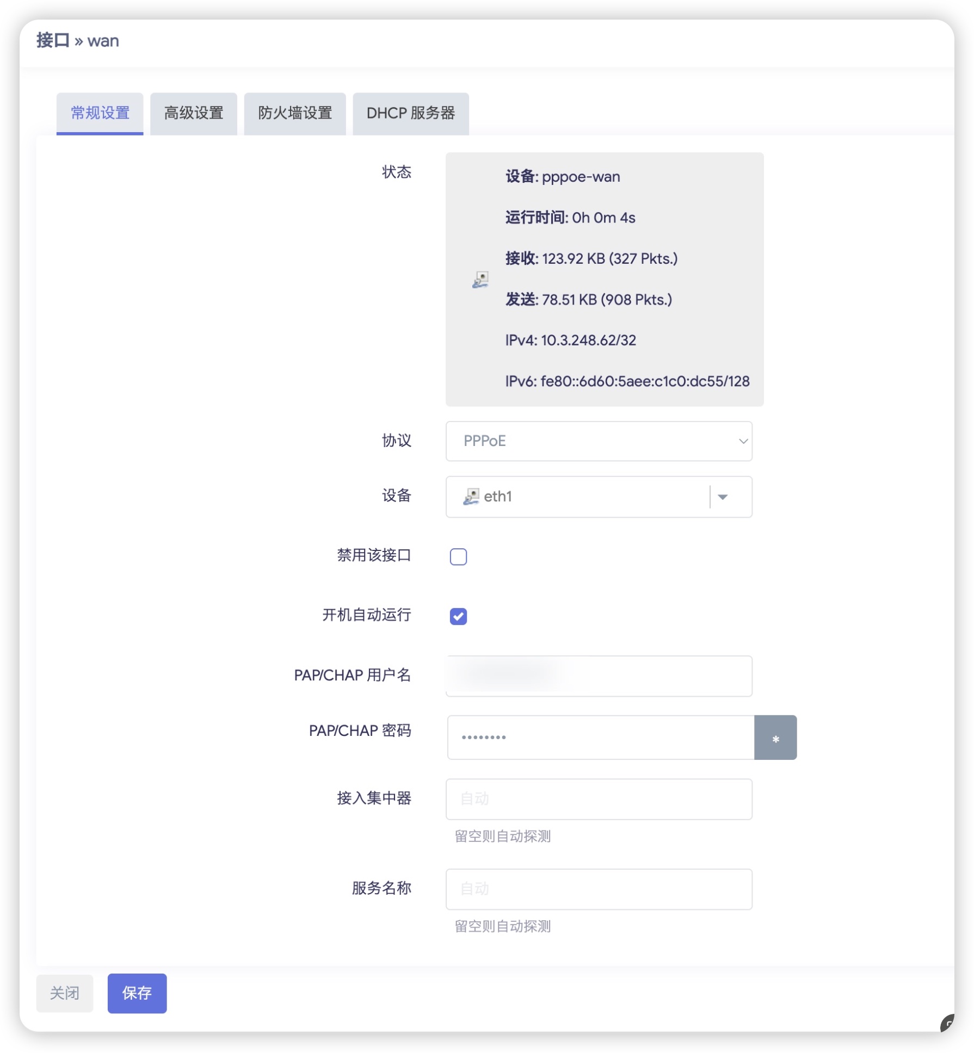Click the 接口 breadcrumb in the header
Image resolution: width=974 pixels, height=1053 pixels.
pyautogui.click(x=53, y=41)
